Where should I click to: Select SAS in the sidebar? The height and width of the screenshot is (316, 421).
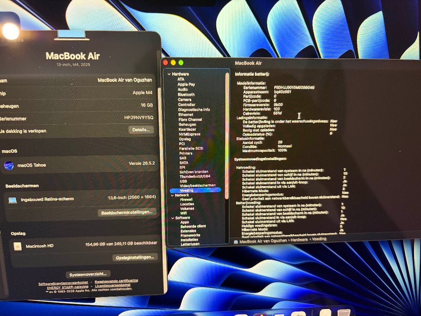[183, 158]
